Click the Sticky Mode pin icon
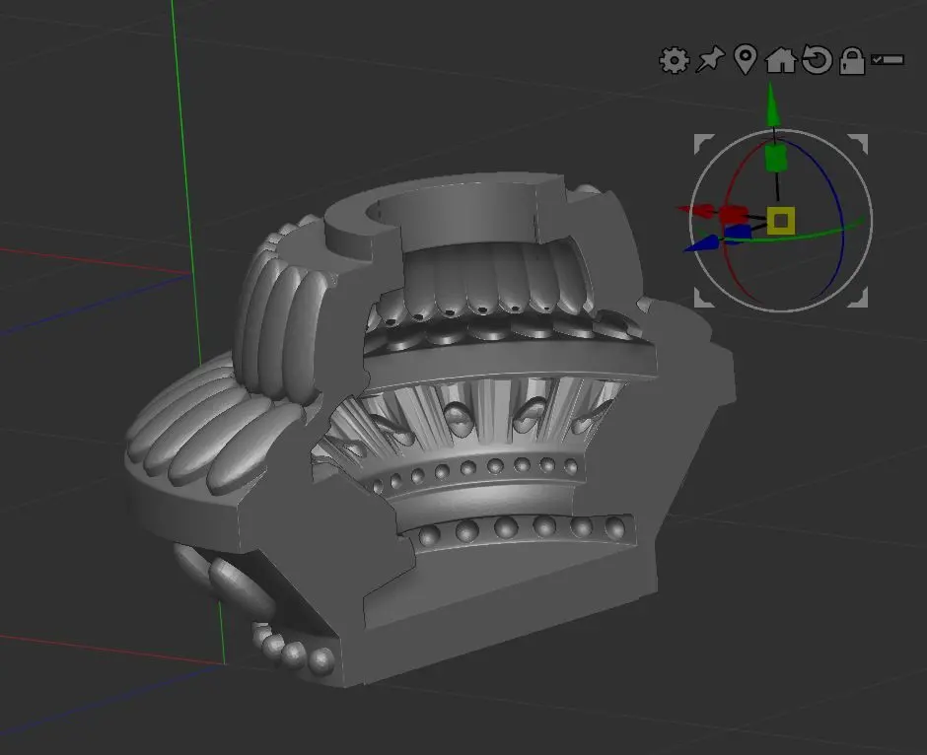Viewport: 927px width, 755px height. (x=709, y=61)
